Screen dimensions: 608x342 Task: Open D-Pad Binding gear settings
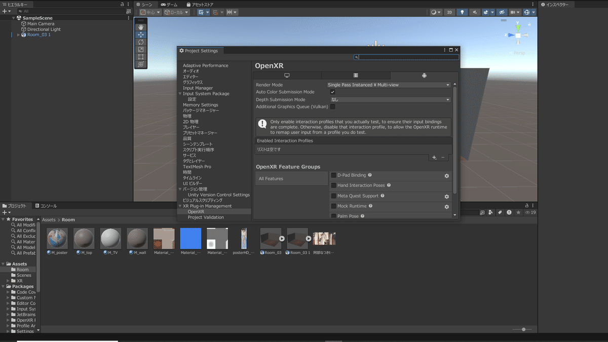click(447, 176)
